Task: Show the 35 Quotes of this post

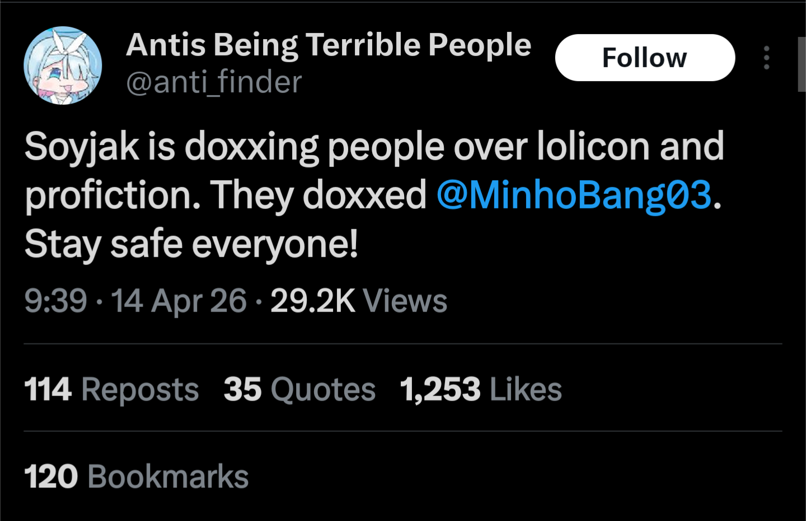Action: [x=299, y=389]
